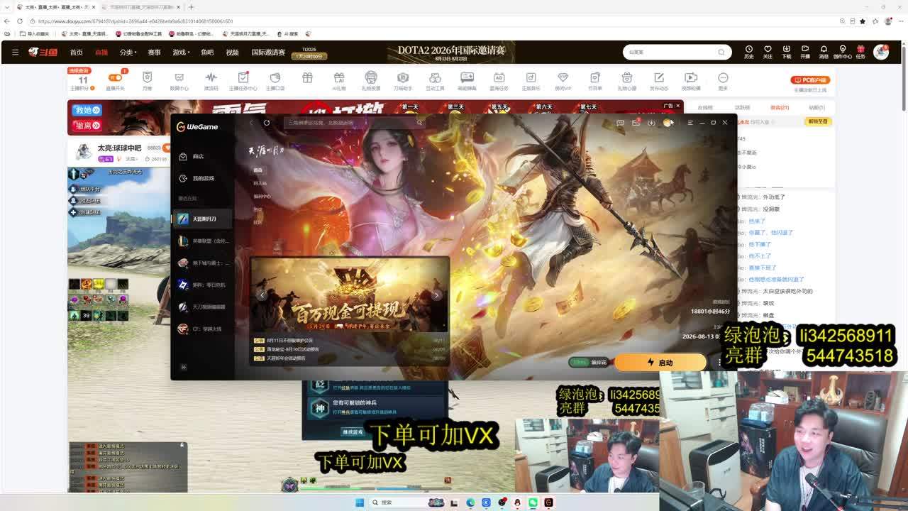Click the WeGame back navigation arrow
908x511 pixels.
coord(251,123)
